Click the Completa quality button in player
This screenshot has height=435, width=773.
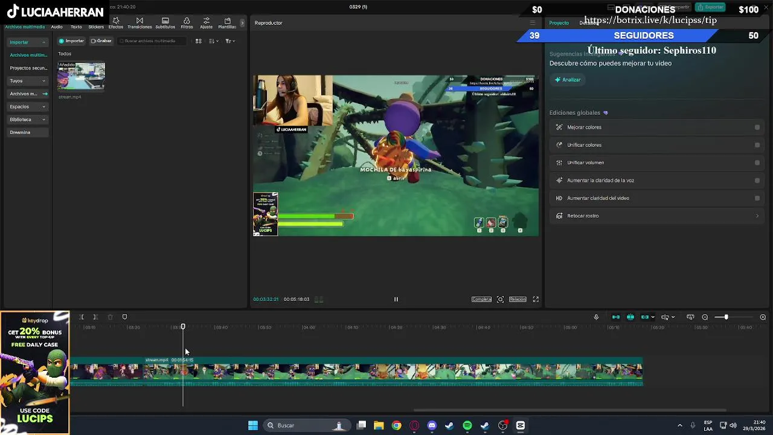click(481, 299)
